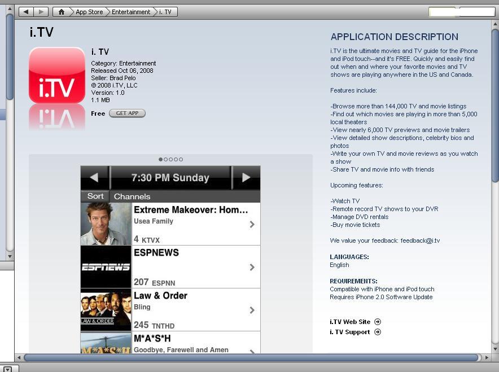
Task: Click the 7:30 PM Sunday time header
Action: point(170,178)
